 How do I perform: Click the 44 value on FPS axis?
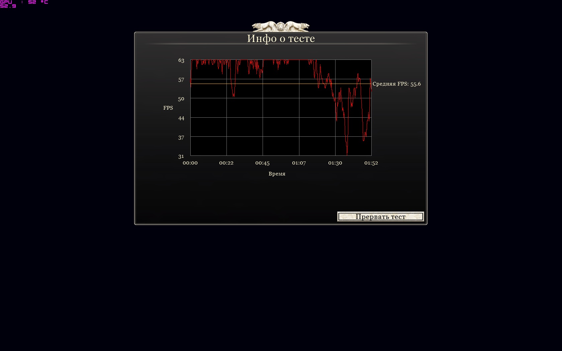pos(181,118)
